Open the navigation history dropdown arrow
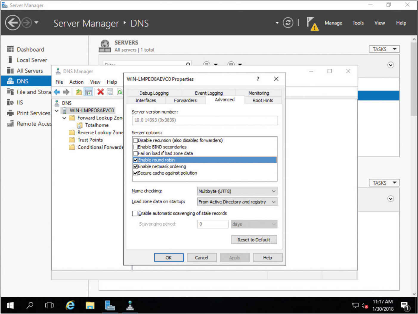The height and width of the screenshot is (314, 418). [x=36, y=22]
